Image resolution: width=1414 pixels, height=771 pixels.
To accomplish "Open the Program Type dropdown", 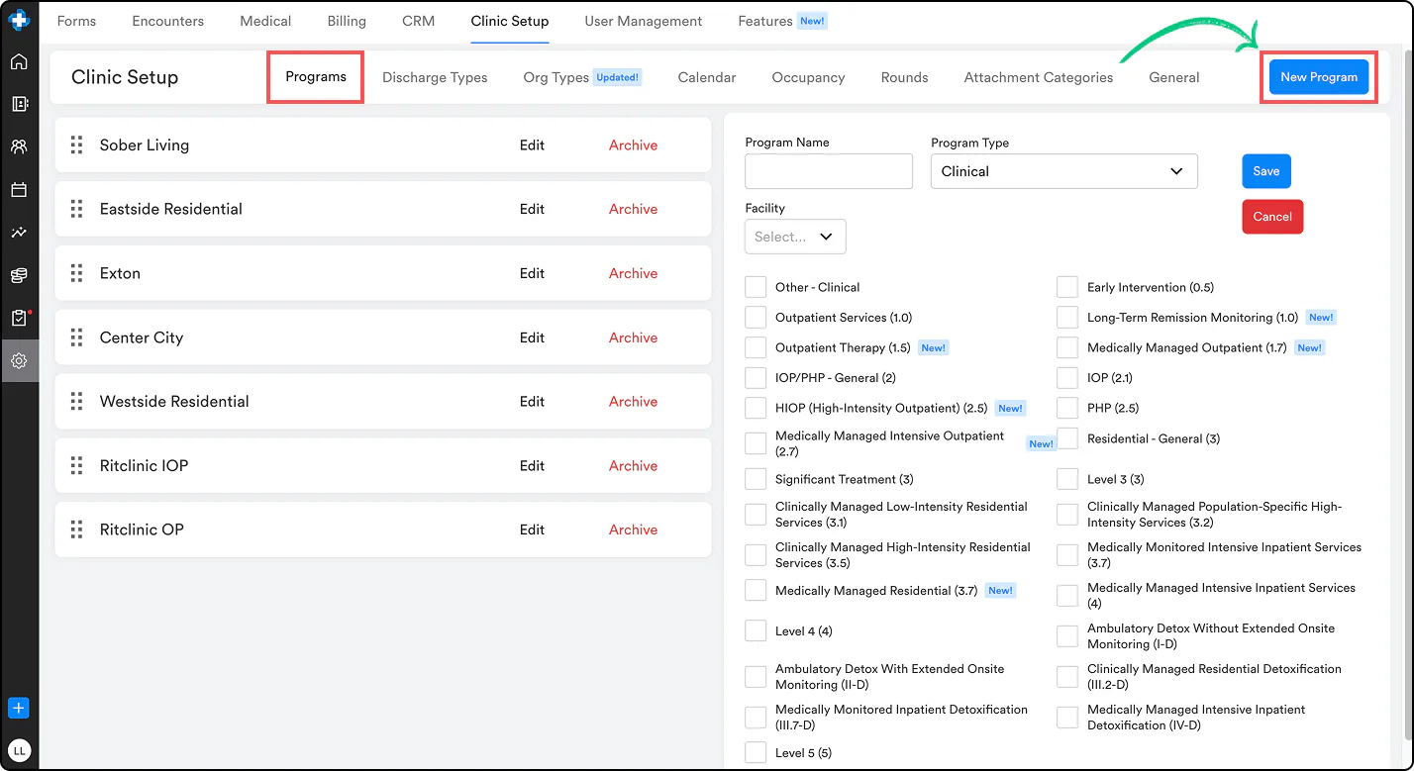I will pos(1064,171).
